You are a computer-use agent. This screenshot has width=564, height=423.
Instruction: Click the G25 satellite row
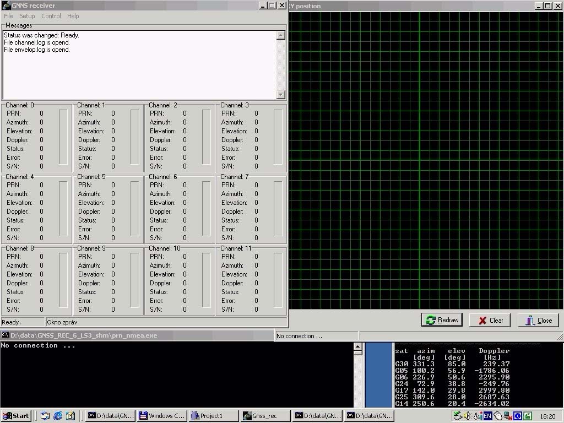click(452, 397)
